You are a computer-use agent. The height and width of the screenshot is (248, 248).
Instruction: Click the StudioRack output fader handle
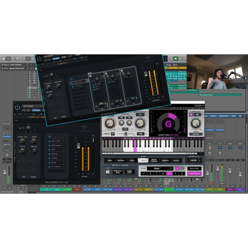[78, 146]
